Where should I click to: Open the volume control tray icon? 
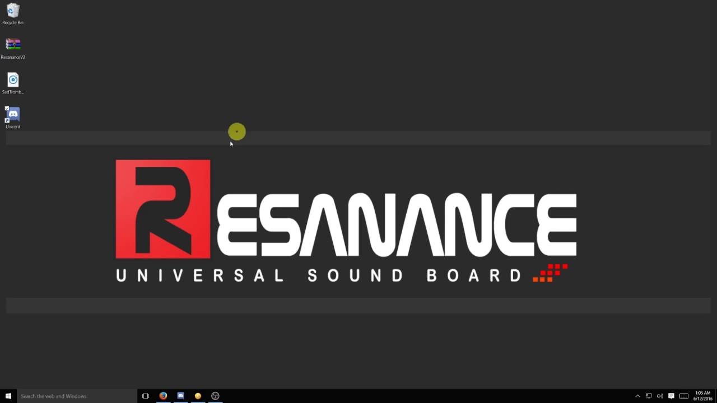pyautogui.click(x=660, y=396)
